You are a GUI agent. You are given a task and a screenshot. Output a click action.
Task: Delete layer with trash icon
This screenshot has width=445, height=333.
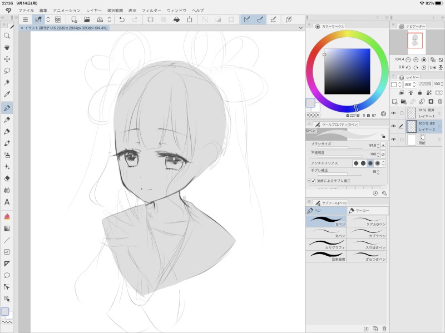point(440,102)
